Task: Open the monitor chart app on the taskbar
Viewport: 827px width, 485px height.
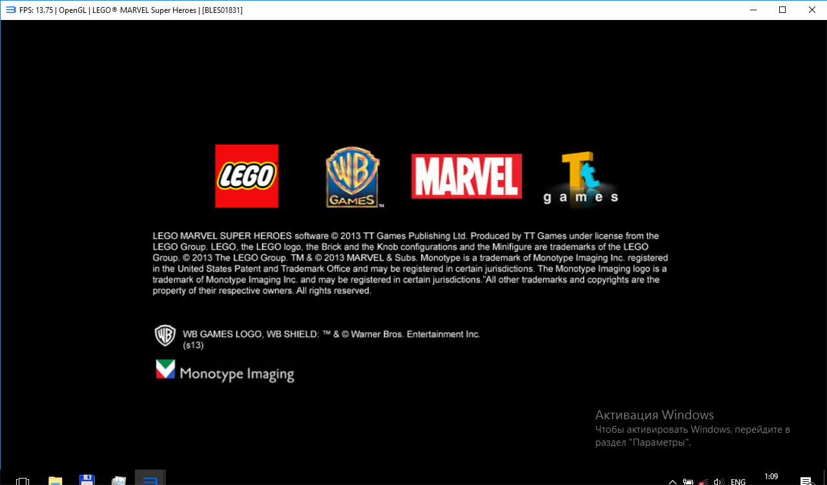Action: (118, 480)
